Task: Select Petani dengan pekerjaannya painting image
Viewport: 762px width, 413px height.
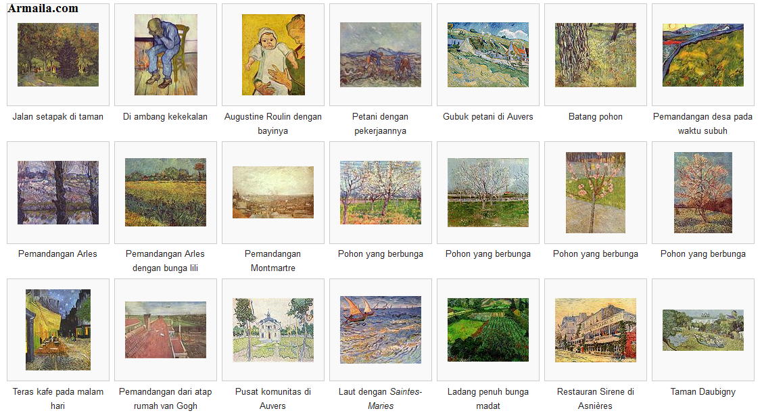Action: (x=381, y=55)
